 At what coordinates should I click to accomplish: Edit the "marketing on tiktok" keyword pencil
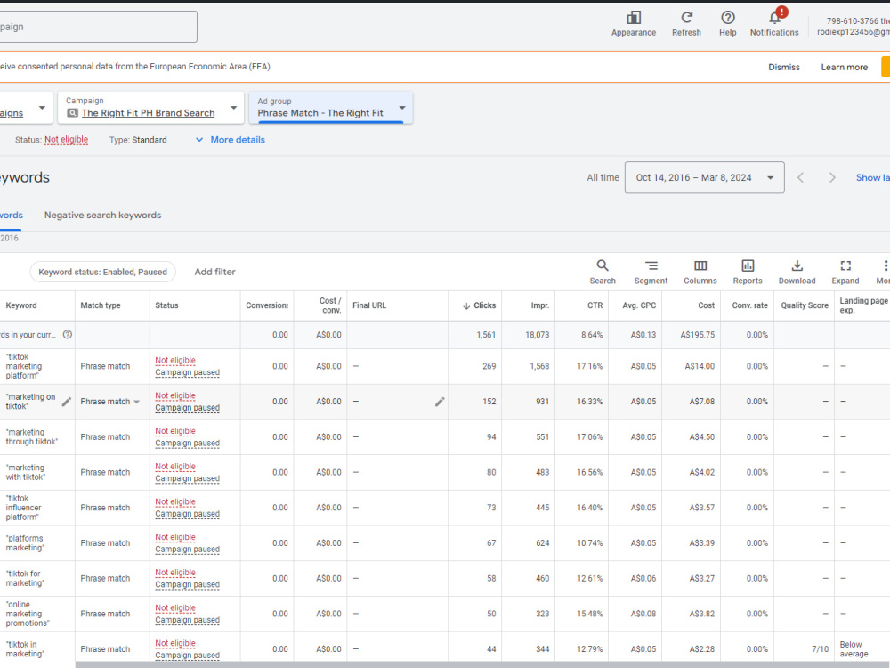[x=67, y=403]
